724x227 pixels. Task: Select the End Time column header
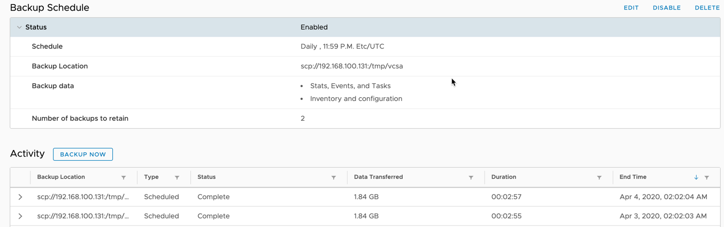[633, 177]
